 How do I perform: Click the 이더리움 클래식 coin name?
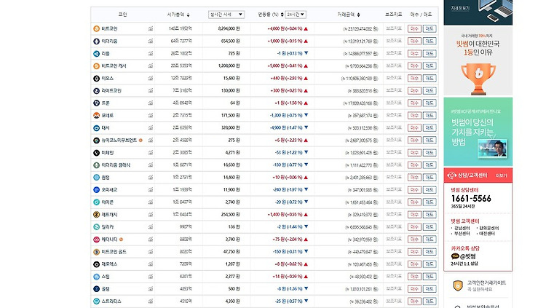[x=116, y=165]
